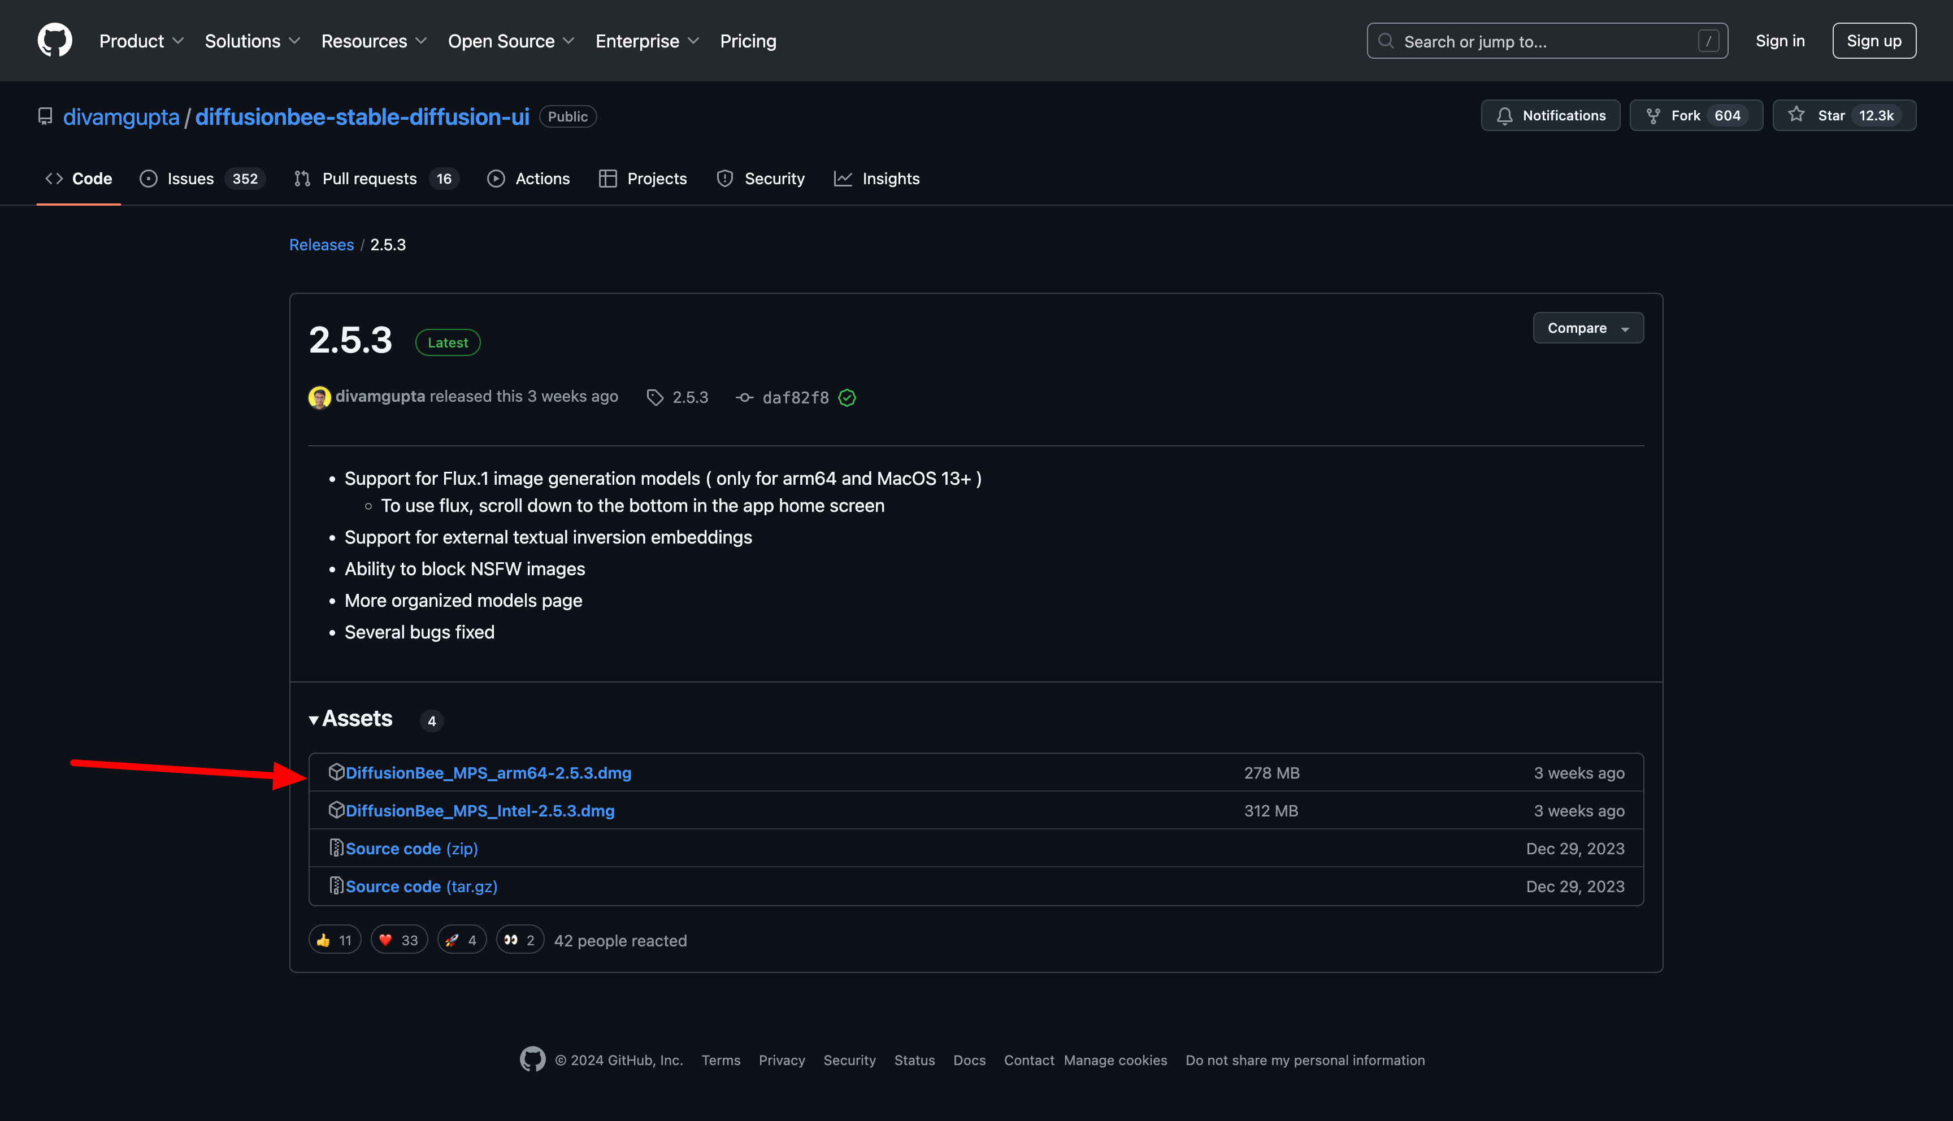Click the slash shortcut key icon in search
1953x1121 pixels.
coord(1708,41)
